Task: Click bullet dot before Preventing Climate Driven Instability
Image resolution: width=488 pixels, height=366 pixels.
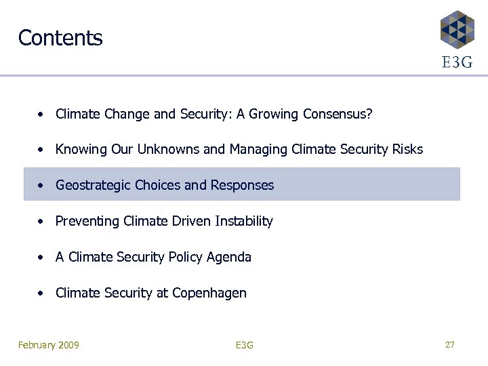Action: click(x=42, y=221)
